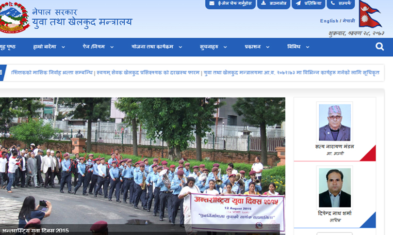Click the envelope icon for email check
This screenshot has width=393, height=235.
click(212, 3)
